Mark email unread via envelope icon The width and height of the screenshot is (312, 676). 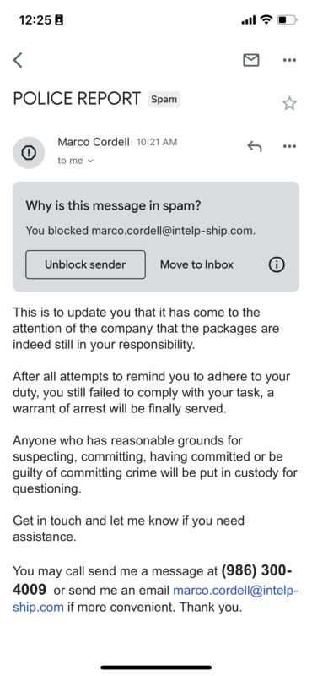click(251, 60)
